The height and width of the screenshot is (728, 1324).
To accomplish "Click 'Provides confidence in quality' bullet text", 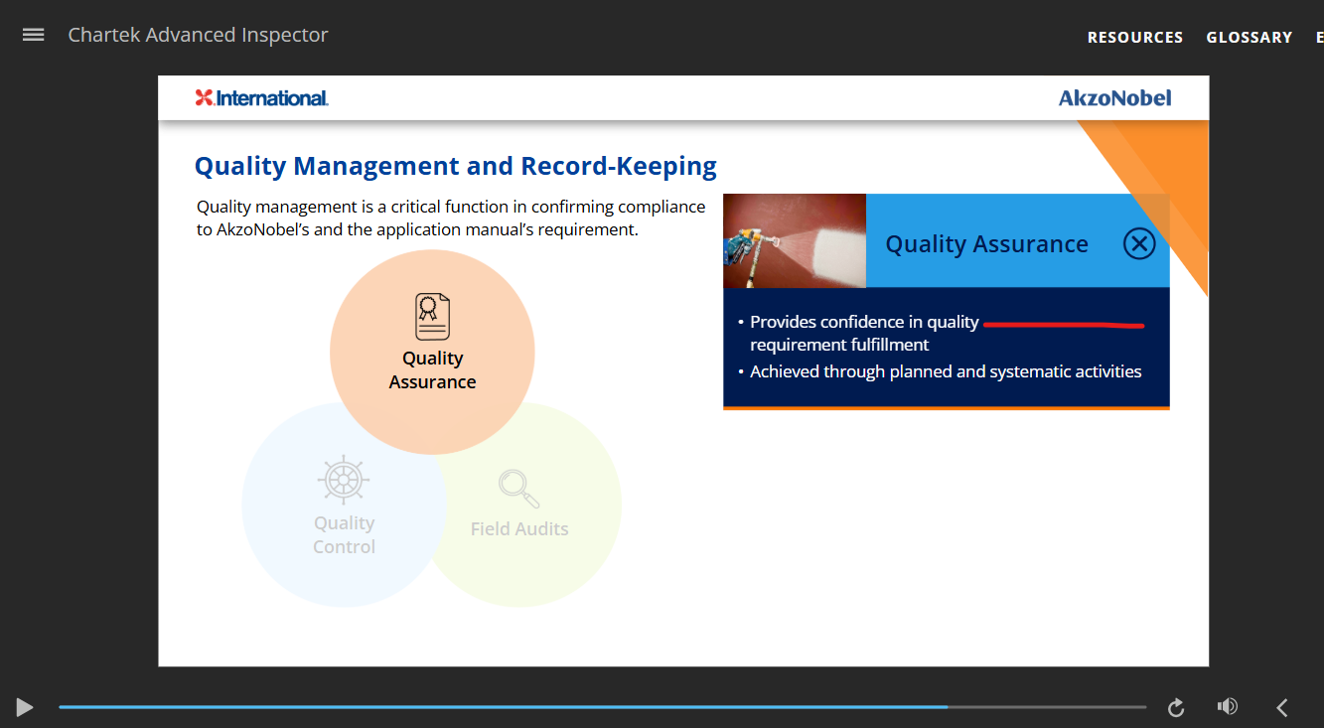I will (864, 322).
